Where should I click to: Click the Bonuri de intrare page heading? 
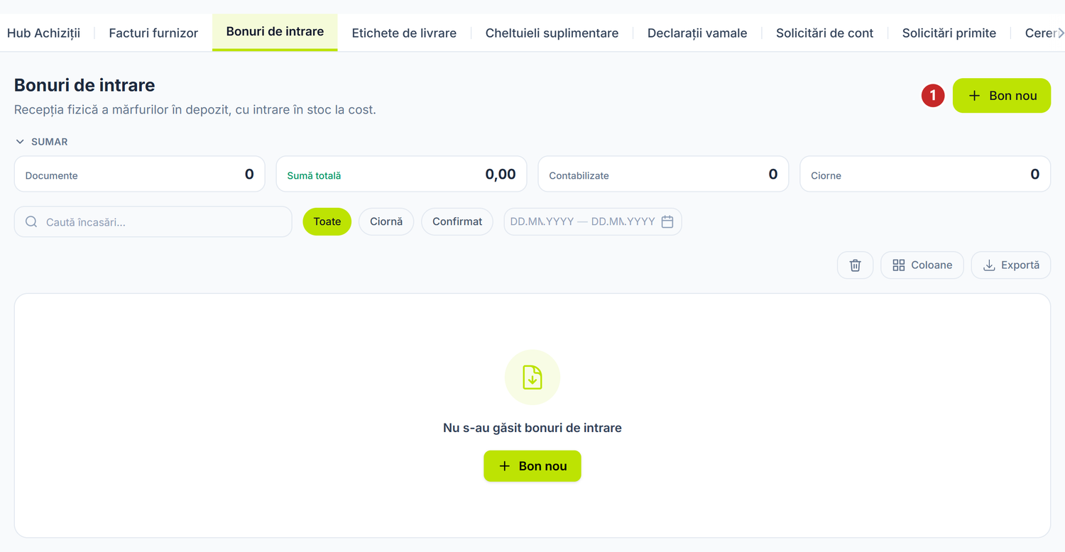[84, 85]
